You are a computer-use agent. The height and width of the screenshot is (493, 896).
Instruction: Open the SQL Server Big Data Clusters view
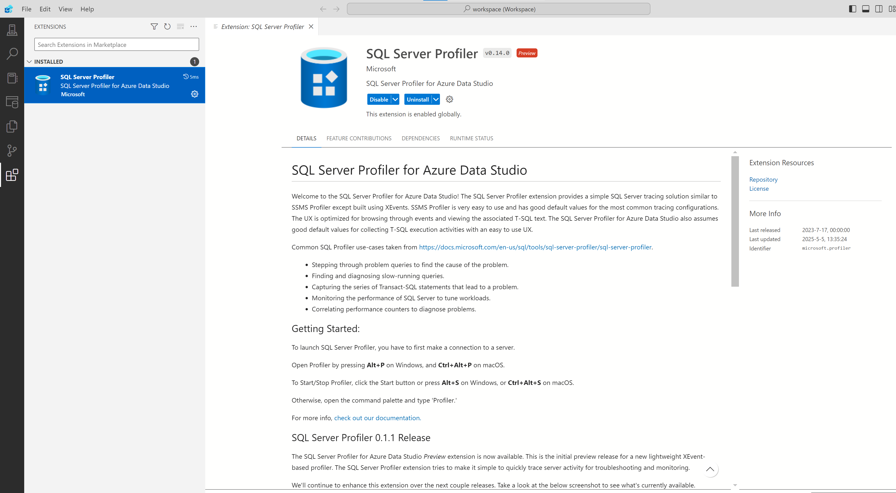pyautogui.click(x=12, y=102)
